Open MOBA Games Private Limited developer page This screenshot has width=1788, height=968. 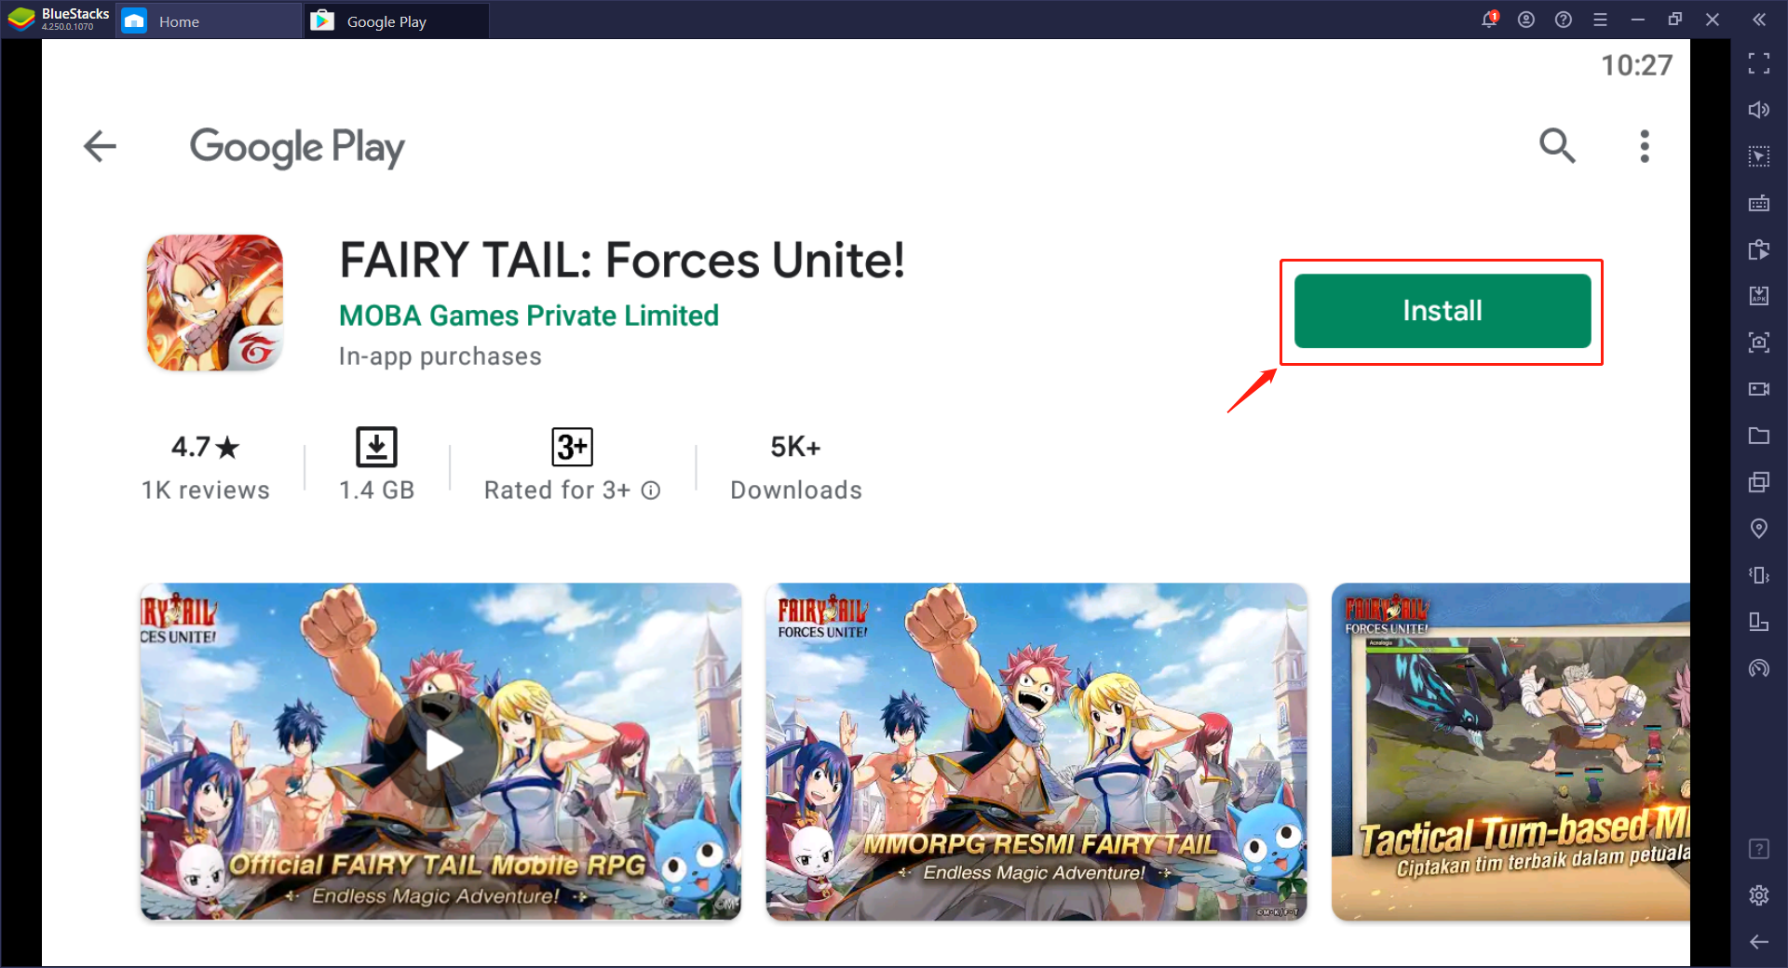[529, 316]
